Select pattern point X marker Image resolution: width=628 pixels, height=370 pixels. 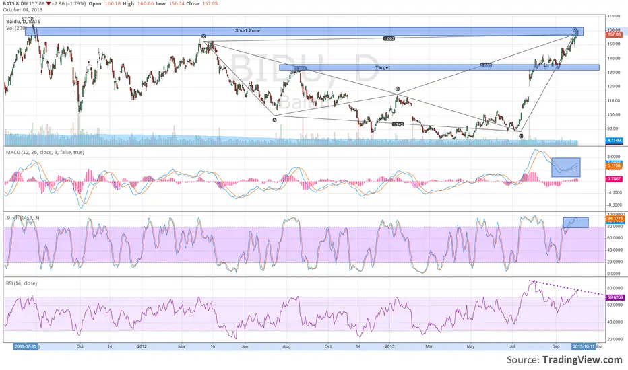click(203, 36)
